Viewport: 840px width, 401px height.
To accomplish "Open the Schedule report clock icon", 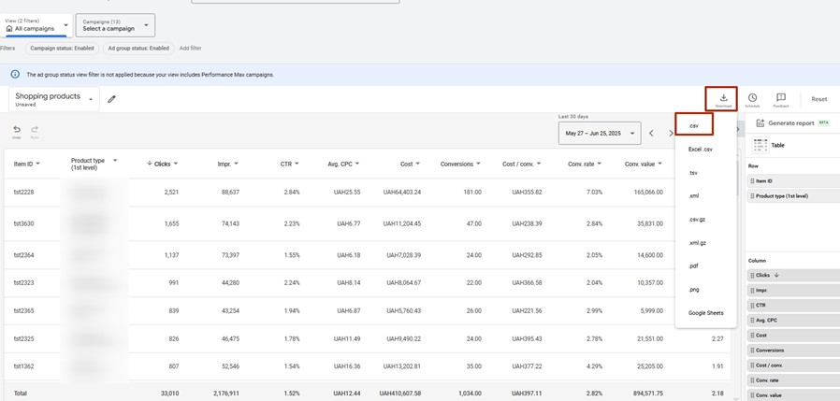I will click(752, 98).
